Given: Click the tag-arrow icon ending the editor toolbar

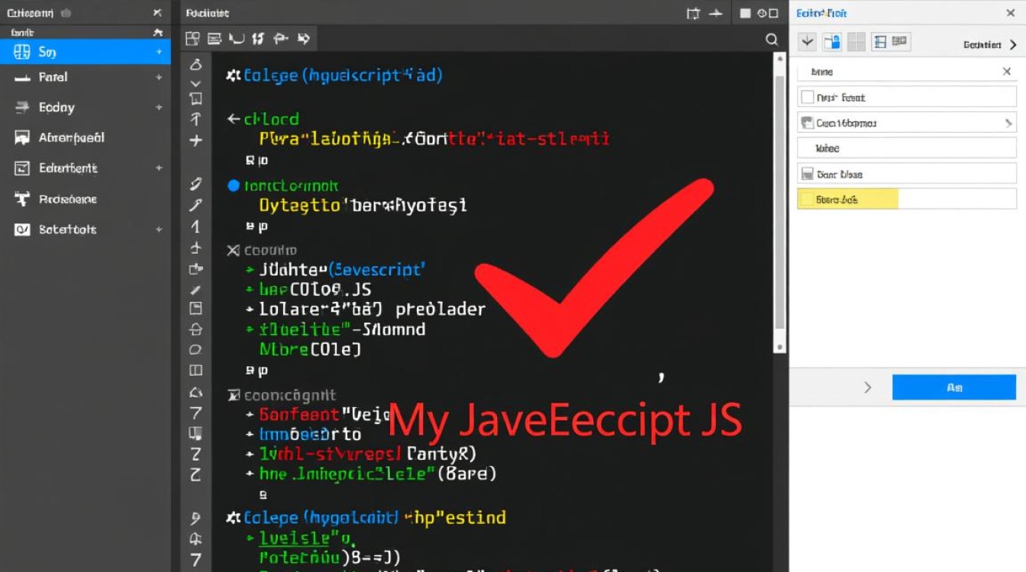Looking at the screenshot, I should point(303,39).
